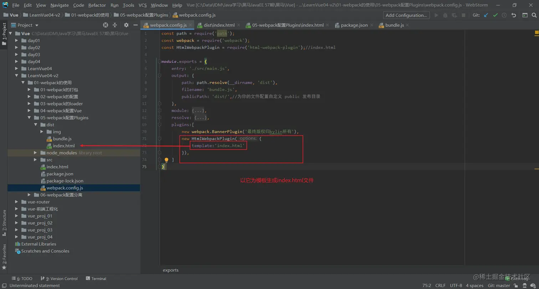539x289 pixels.
Task: Open the Navigate menu
Action: [60, 5]
